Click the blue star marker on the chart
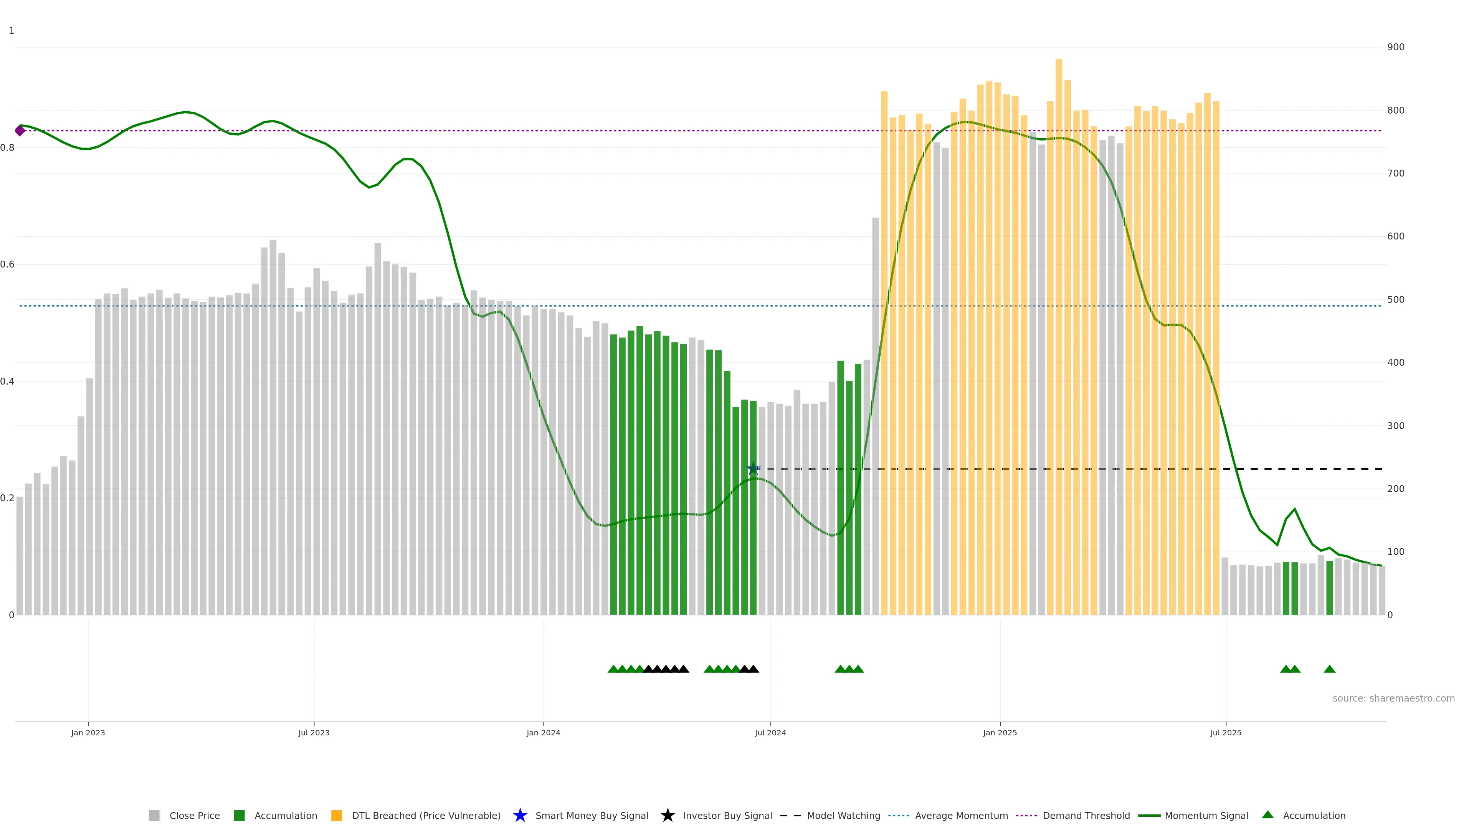This screenshot has height=829, width=1474. [753, 469]
